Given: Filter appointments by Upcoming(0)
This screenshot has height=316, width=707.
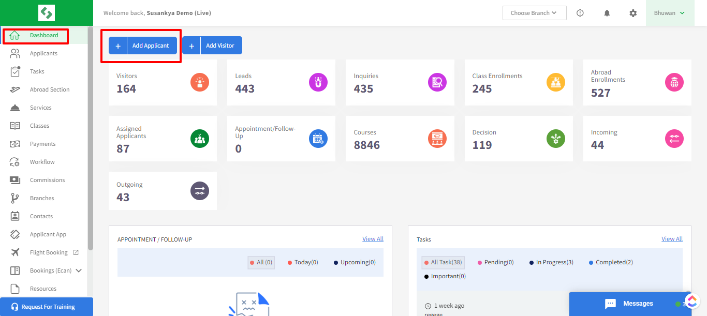Looking at the screenshot, I should click(355, 262).
